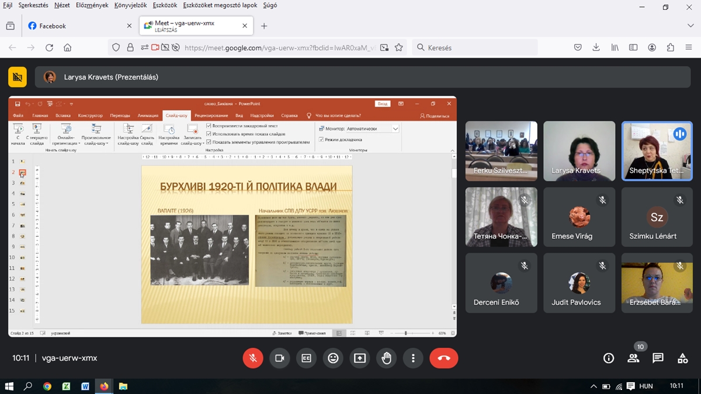
Task: Bookmark this page with star icon
Action: click(x=399, y=48)
